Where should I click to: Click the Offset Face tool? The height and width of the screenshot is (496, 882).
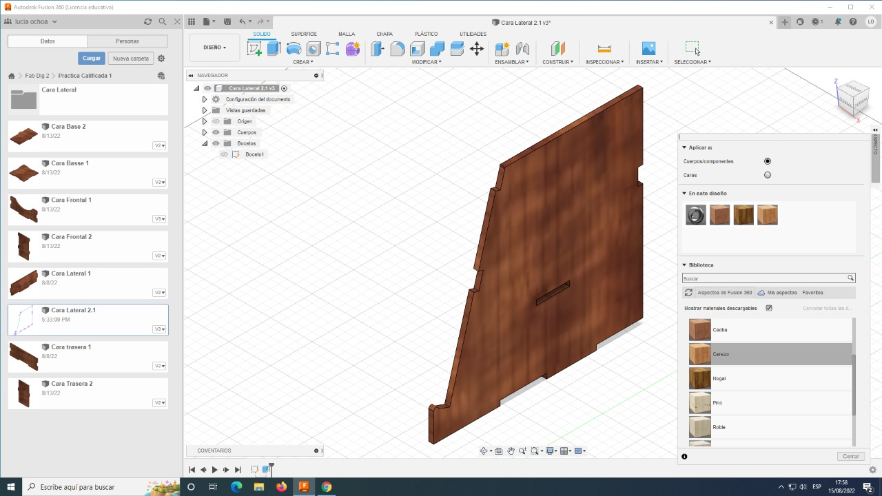click(457, 48)
